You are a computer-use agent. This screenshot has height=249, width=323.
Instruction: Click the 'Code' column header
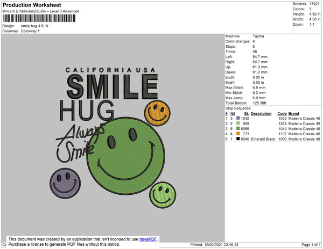(282, 114)
